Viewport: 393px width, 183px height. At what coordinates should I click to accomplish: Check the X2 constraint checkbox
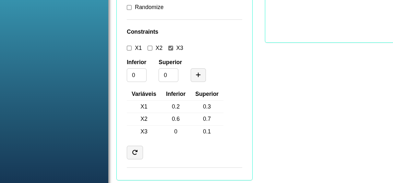150,48
